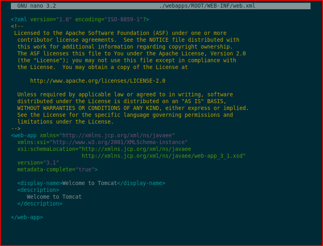
Task: Place cursor on the XML declaration line
Action: 80,20
